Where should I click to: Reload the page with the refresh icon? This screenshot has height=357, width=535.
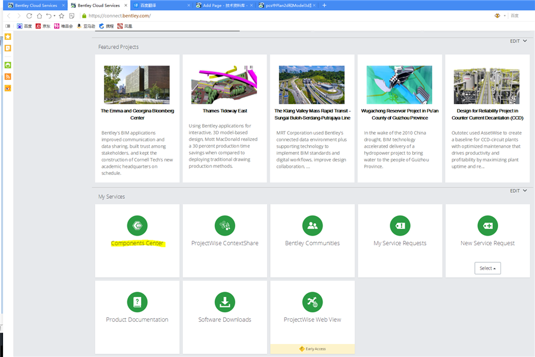pyautogui.click(x=29, y=15)
